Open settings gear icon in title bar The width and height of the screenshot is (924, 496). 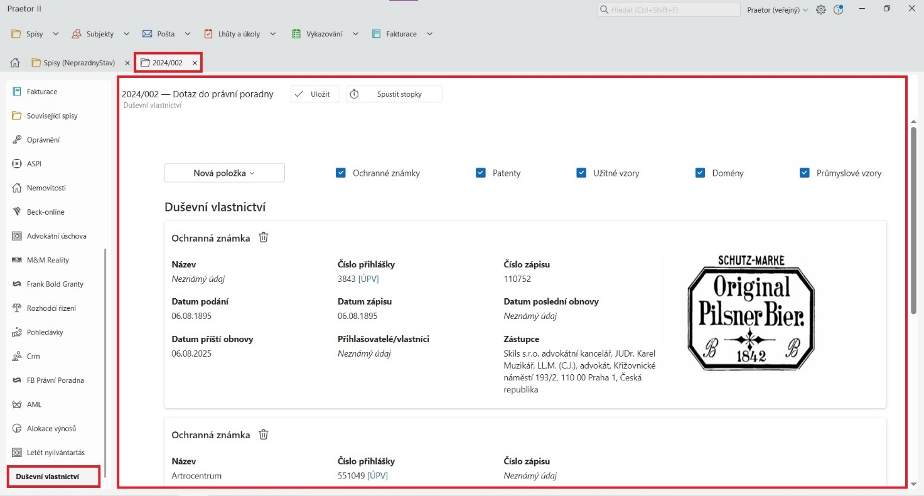[x=820, y=10]
